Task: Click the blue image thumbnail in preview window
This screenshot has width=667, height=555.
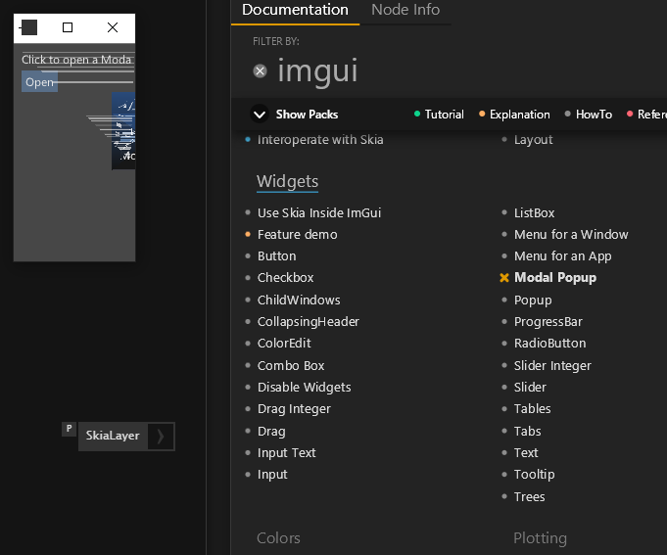Action: [x=123, y=131]
